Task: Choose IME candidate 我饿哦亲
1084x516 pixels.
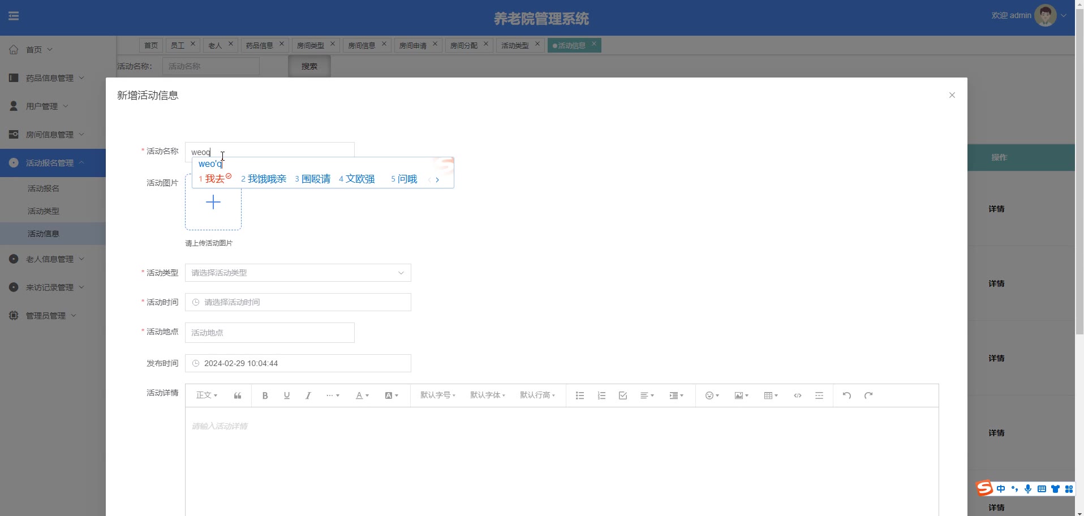Action: [264, 179]
